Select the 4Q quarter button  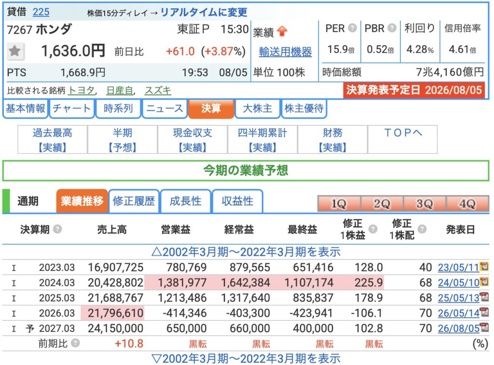(x=467, y=204)
